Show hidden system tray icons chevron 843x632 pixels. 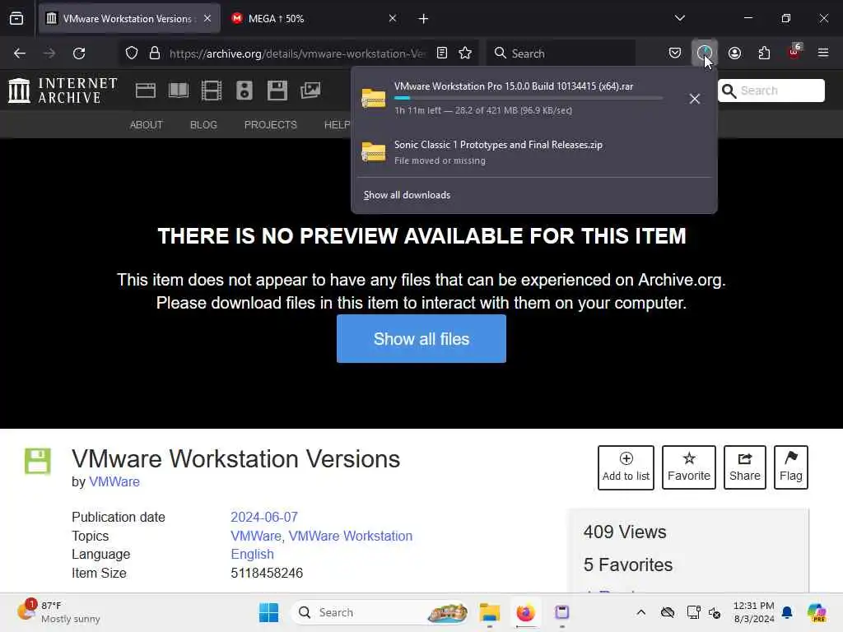point(640,612)
